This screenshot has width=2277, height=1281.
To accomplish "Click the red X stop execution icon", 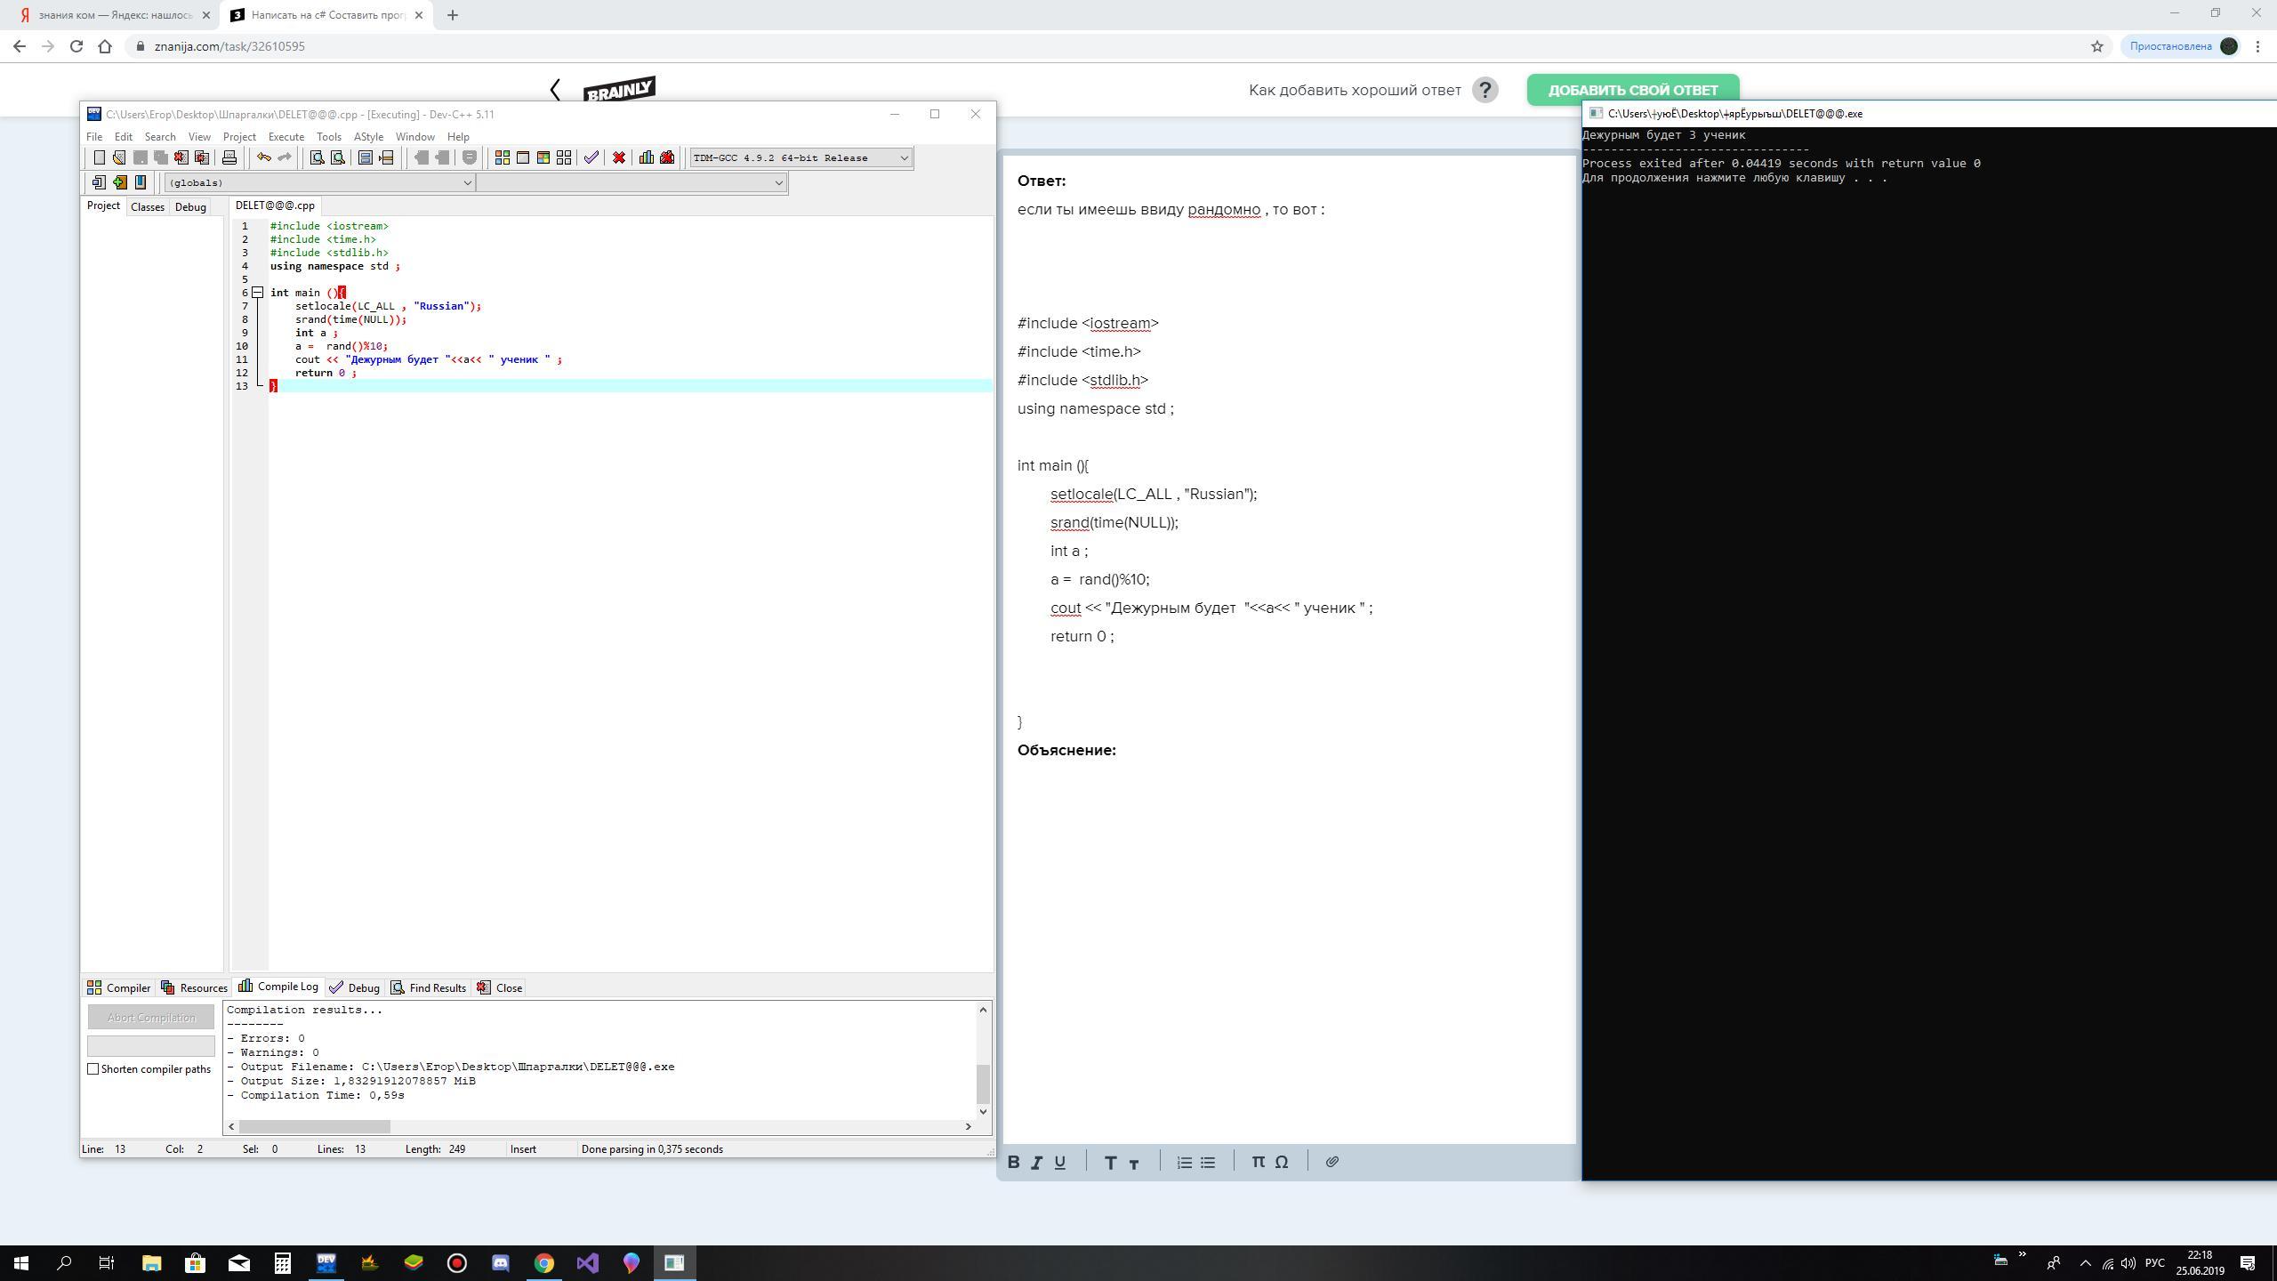I will (619, 157).
